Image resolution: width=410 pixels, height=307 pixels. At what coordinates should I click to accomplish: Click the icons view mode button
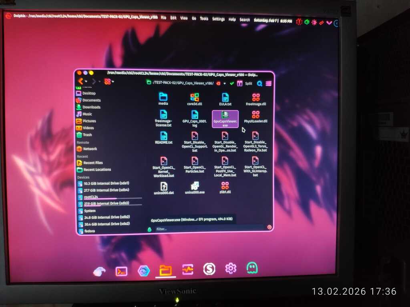tap(107, 82)
